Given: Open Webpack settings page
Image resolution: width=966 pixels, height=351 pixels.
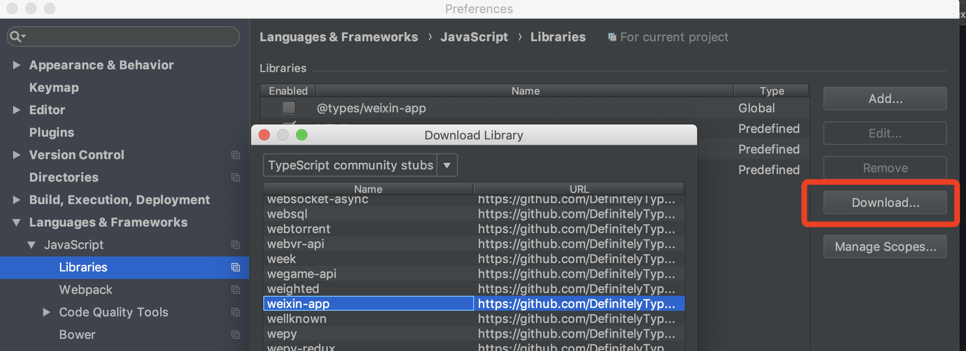Looking at the screenshot, I should 86,290.
